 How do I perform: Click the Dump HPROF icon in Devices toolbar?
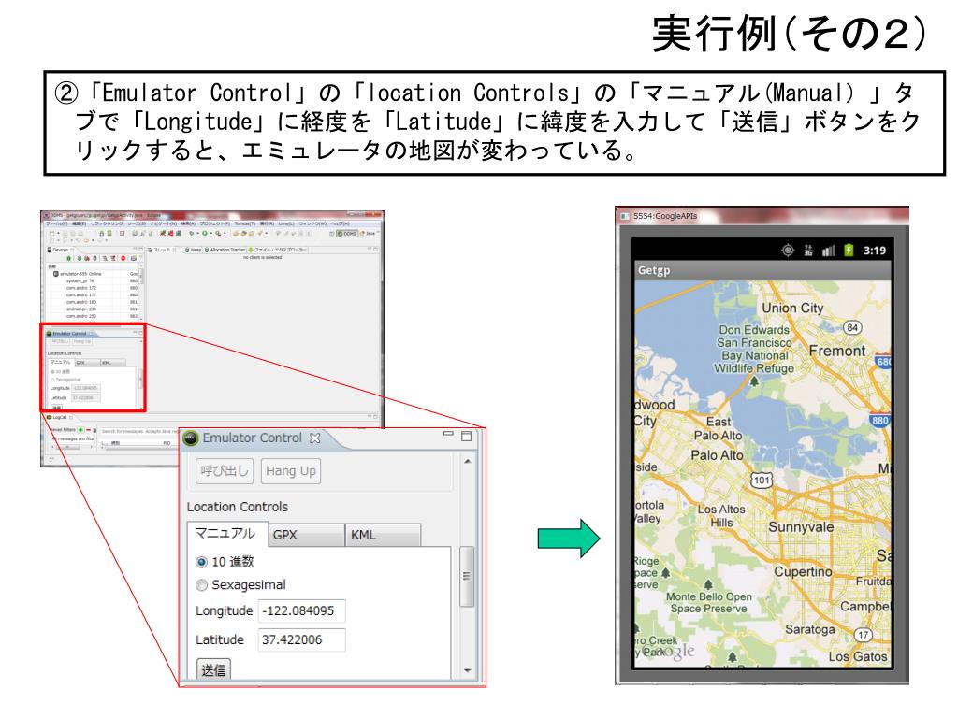87,258
